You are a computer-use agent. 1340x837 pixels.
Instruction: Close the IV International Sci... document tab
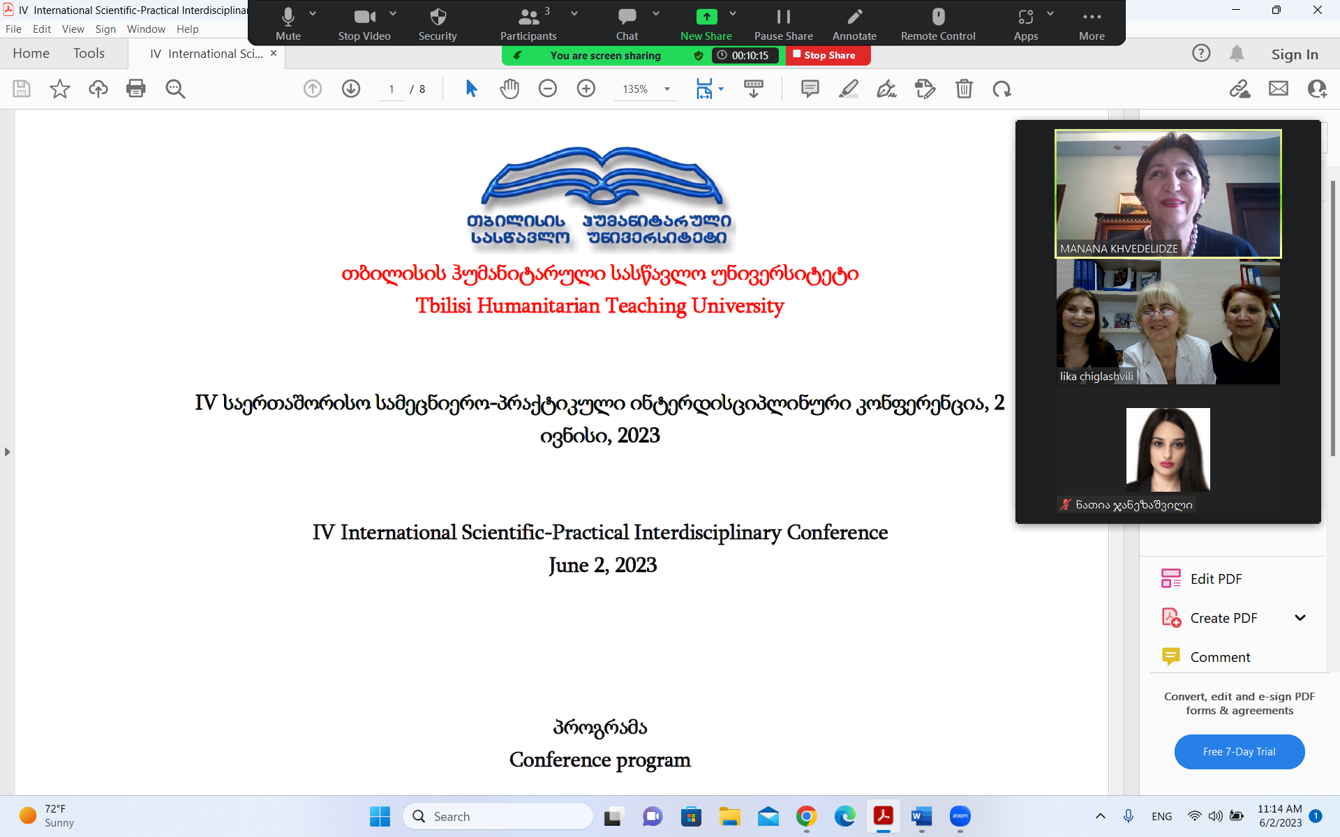pyautogui.click(x=274, y=53)
